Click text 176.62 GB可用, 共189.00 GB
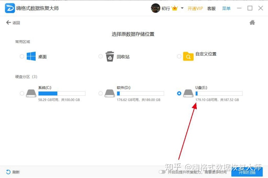This screenshot has width=268, height=178. 139,100
